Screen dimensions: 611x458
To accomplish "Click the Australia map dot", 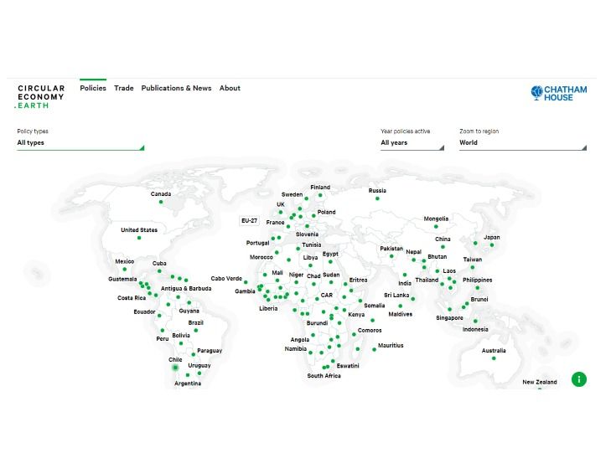I will (494, 358).
